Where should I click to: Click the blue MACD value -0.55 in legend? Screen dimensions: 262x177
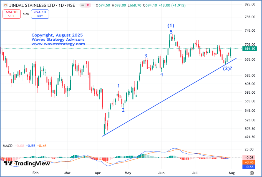(31, 146)
